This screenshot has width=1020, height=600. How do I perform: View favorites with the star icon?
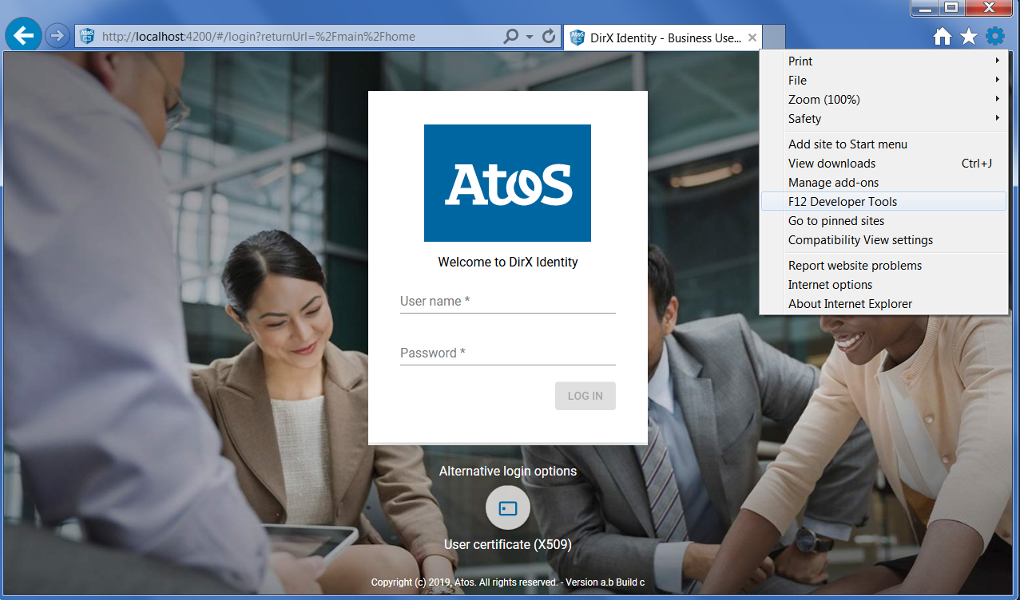point(968,35)
